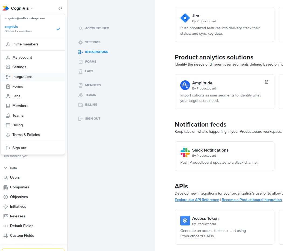Click the Slack Notifications logo icon

pyautogui.click(x=185, y=153)
